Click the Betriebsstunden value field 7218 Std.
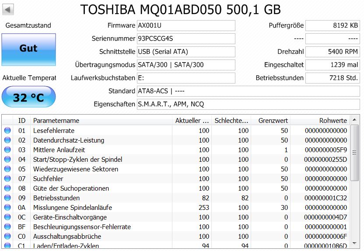The height and width of the screenshot is (251, 364). 332,78
